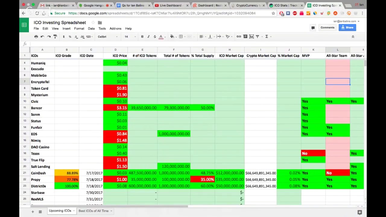Undo the last action
Image resolution: width=386 pixels, height=217 pixels.
tap(42, 36)
